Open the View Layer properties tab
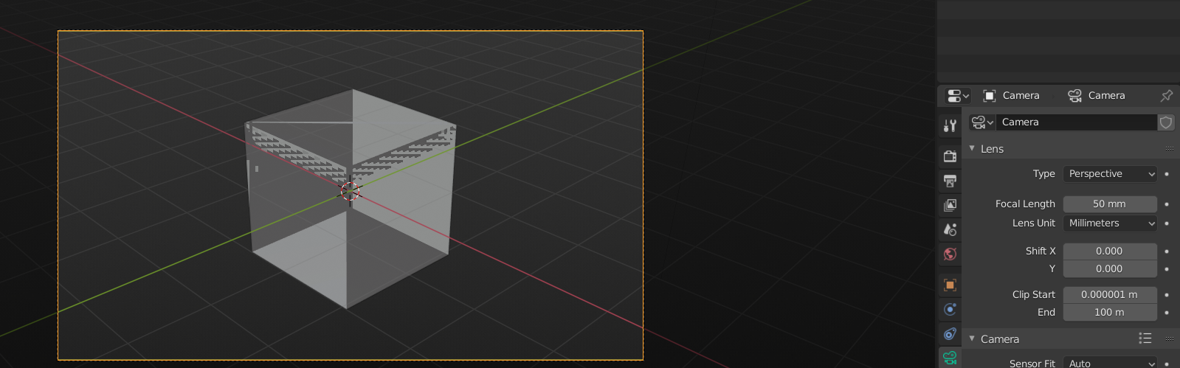 coord(950,205)
